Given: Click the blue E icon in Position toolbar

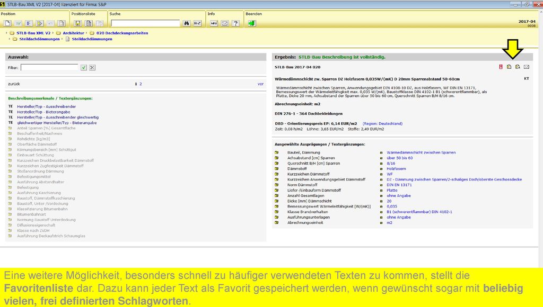Looking at the screenshot, I should (29, 23).
